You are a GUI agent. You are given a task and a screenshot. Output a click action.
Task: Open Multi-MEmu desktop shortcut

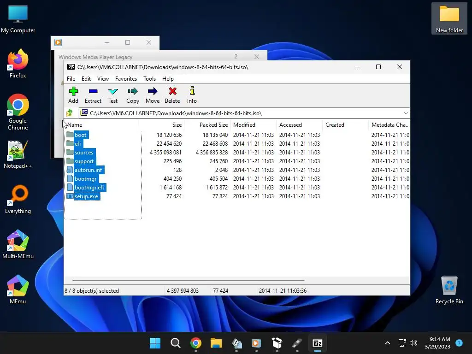tap(18, 244)
